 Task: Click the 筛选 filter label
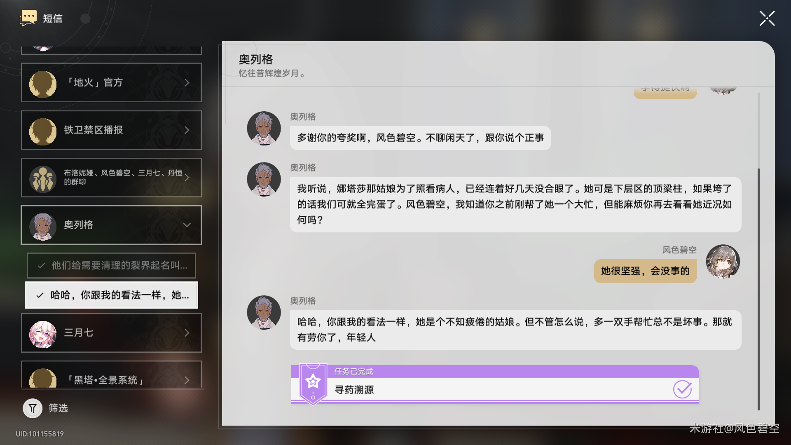(x=58, y=408)
